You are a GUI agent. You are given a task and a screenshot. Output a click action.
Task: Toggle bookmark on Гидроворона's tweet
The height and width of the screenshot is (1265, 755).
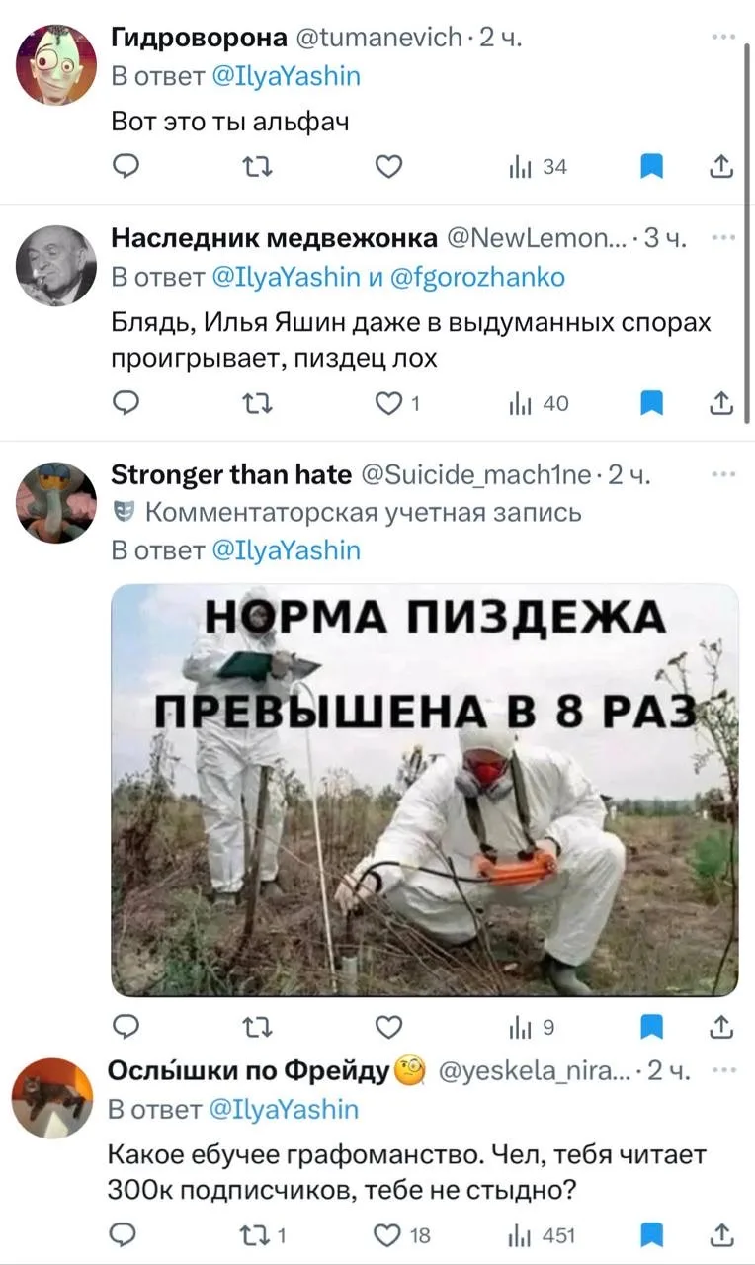click(652, 168)
